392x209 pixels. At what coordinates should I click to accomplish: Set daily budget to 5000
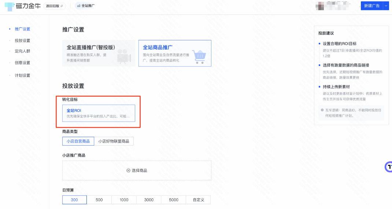174,200
